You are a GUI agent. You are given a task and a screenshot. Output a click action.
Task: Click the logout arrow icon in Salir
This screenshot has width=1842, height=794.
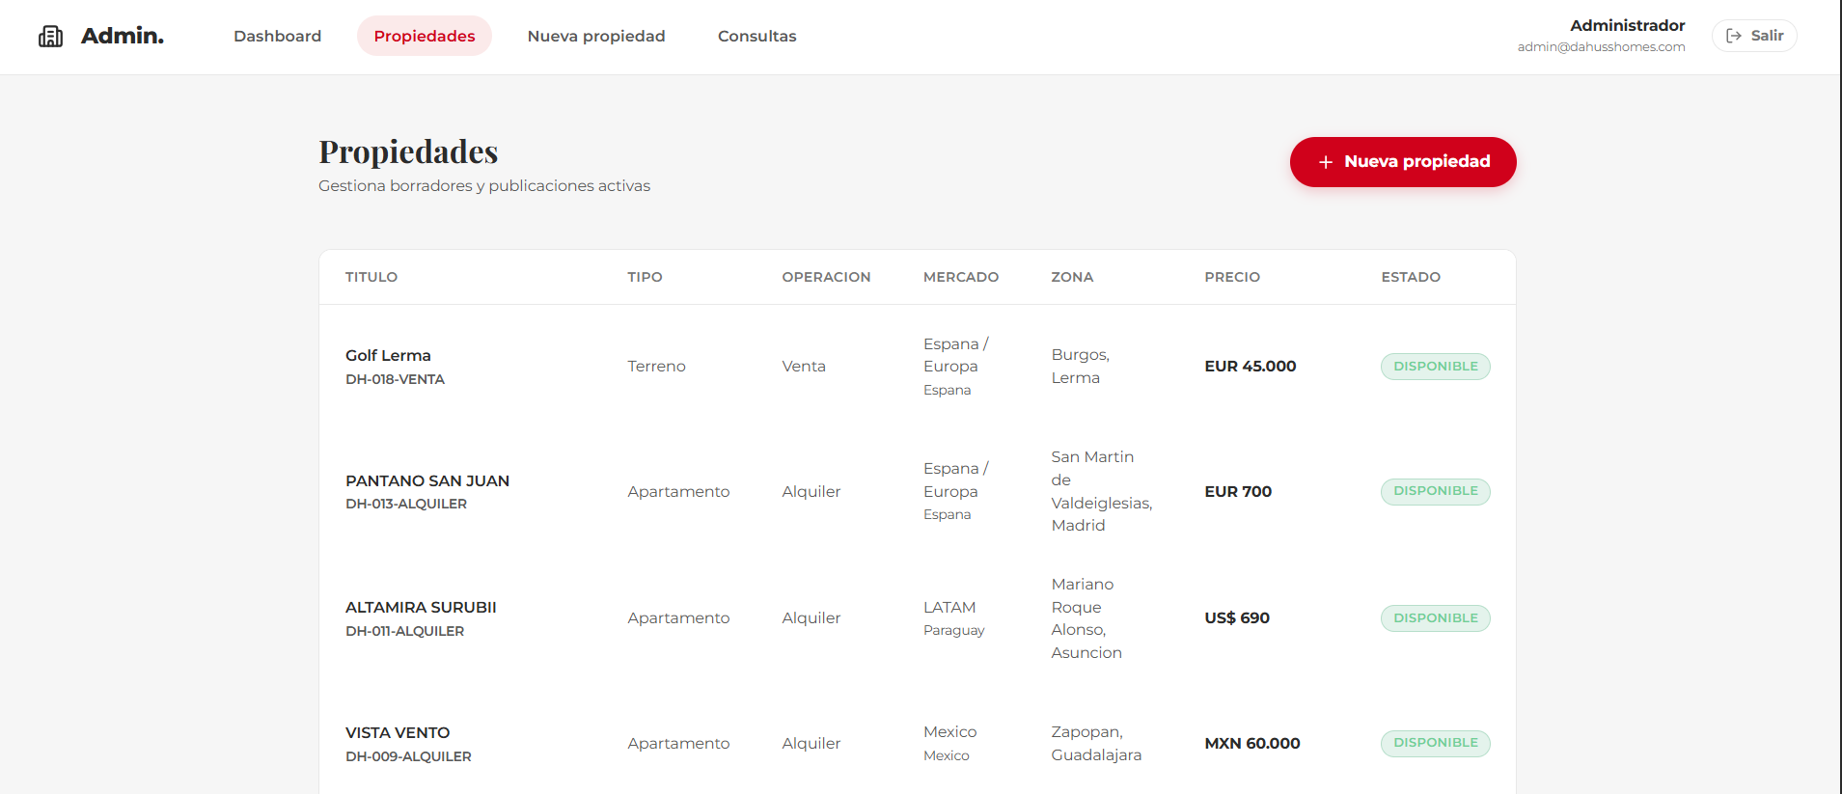pyautogui.click(x=1734, y=36)
